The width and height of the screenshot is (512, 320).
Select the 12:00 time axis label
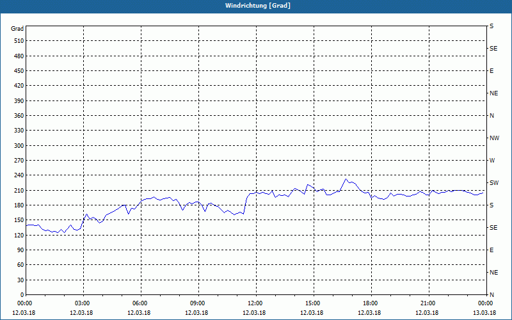[x=255, y=303]
